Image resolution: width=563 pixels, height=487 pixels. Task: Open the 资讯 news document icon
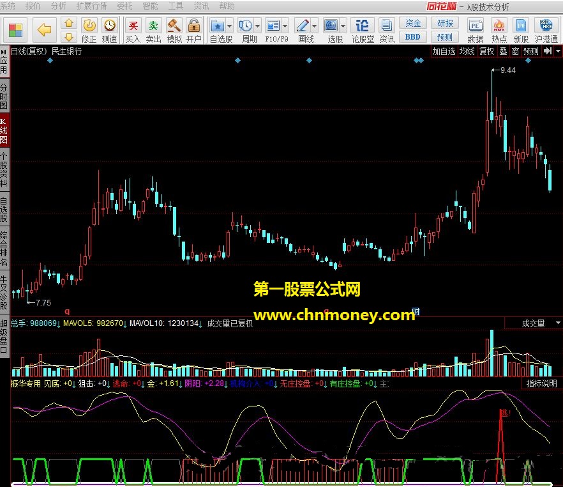pos(386,26)
